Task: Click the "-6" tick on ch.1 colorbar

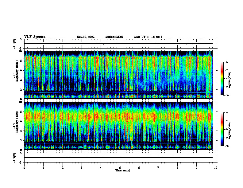Action: 226,62
